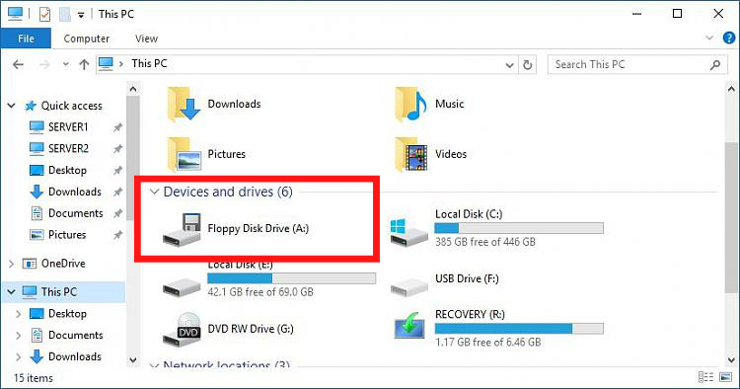The image size is (740, 389).
Task: Click the pin icon beside pinned Documents
Action: 117,213
